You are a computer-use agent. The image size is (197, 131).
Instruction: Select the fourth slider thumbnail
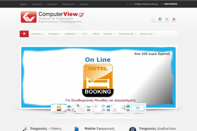(118, 108)
